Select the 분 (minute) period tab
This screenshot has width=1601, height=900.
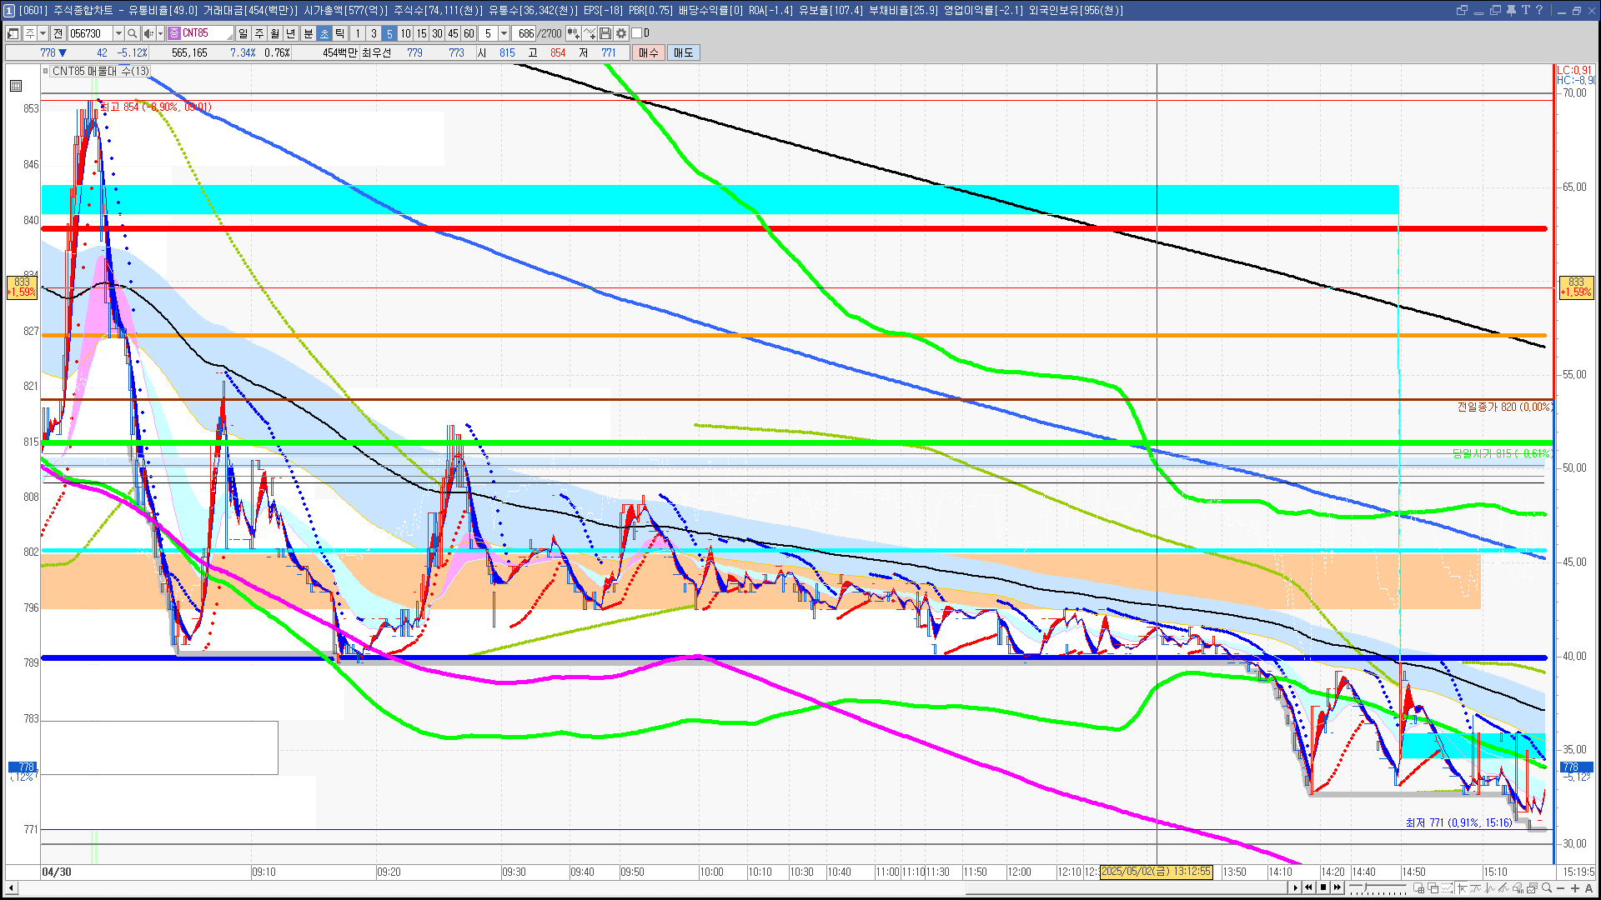[308, 33]
